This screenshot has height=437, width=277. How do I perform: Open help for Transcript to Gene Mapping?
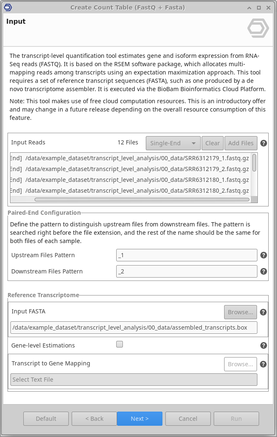264,364
